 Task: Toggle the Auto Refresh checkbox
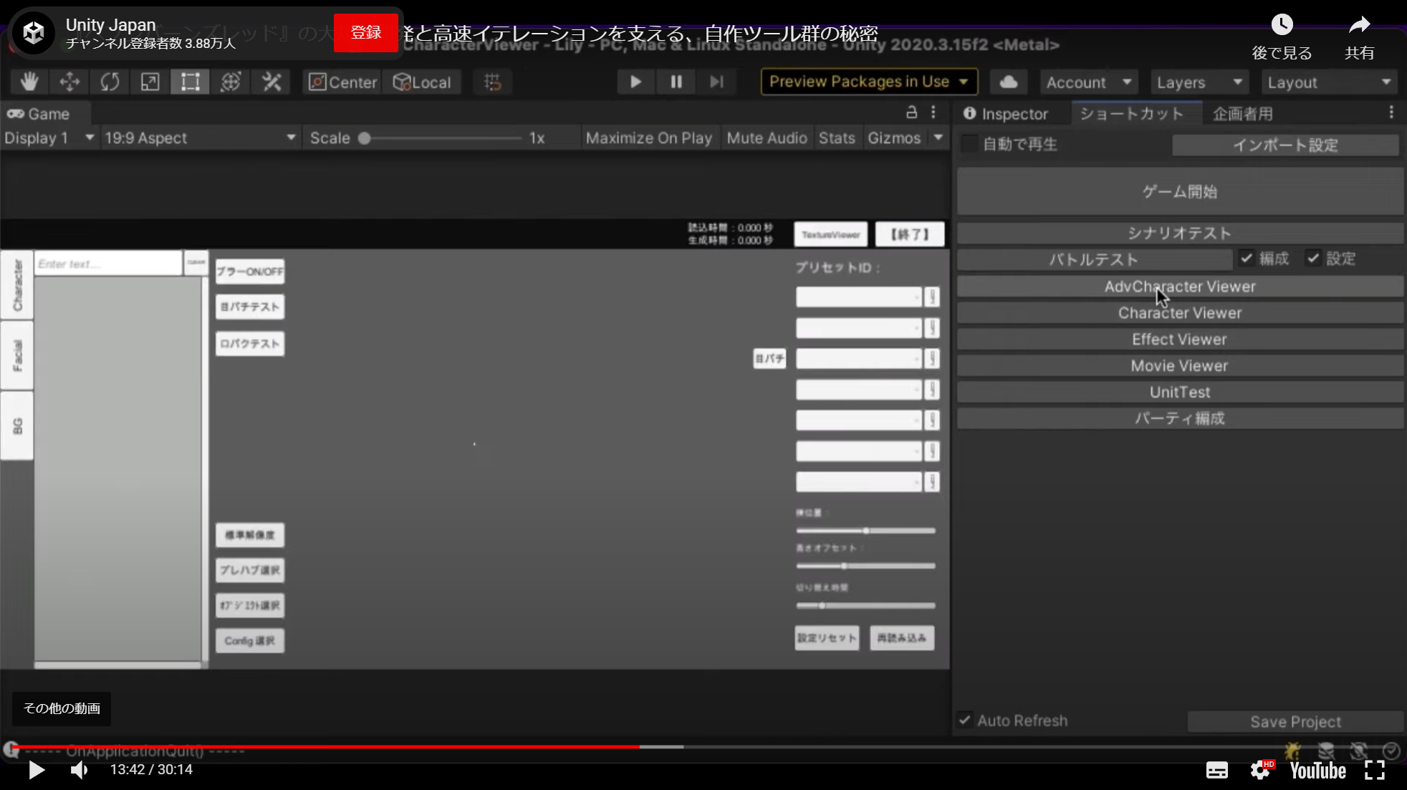(x=965, y=720)
